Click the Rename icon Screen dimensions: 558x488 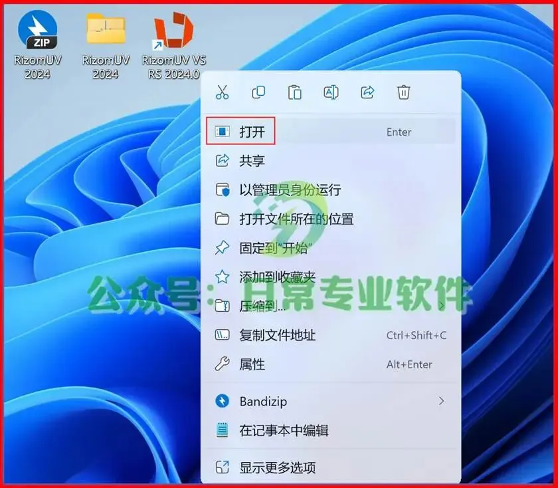[x=331, y=92]
